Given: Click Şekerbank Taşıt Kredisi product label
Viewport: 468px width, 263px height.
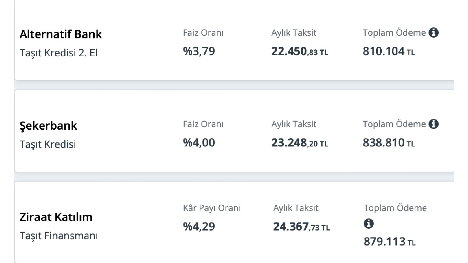Looking at the screenshot, I should (48, 144).
